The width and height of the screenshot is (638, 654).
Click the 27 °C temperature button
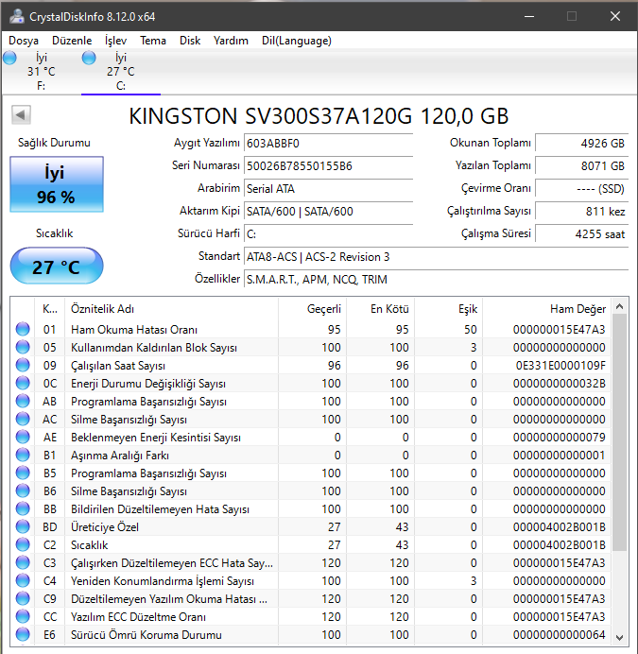pyautogui.click(x=57, y=267)
